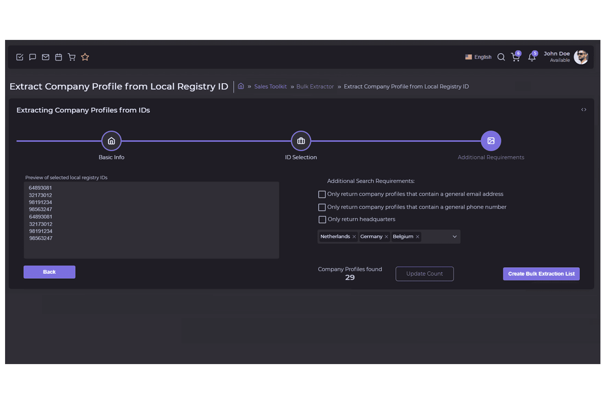The width and height of the screenshot is (606, 404).
Task: Expand the country selection dropdown arrow
Action: [x=454, y=237]
